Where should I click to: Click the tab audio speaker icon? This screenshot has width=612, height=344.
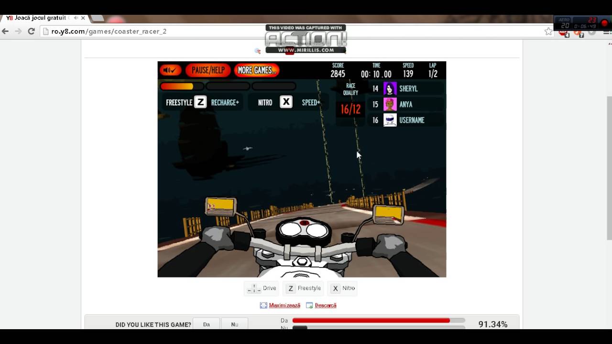point(76,18)
